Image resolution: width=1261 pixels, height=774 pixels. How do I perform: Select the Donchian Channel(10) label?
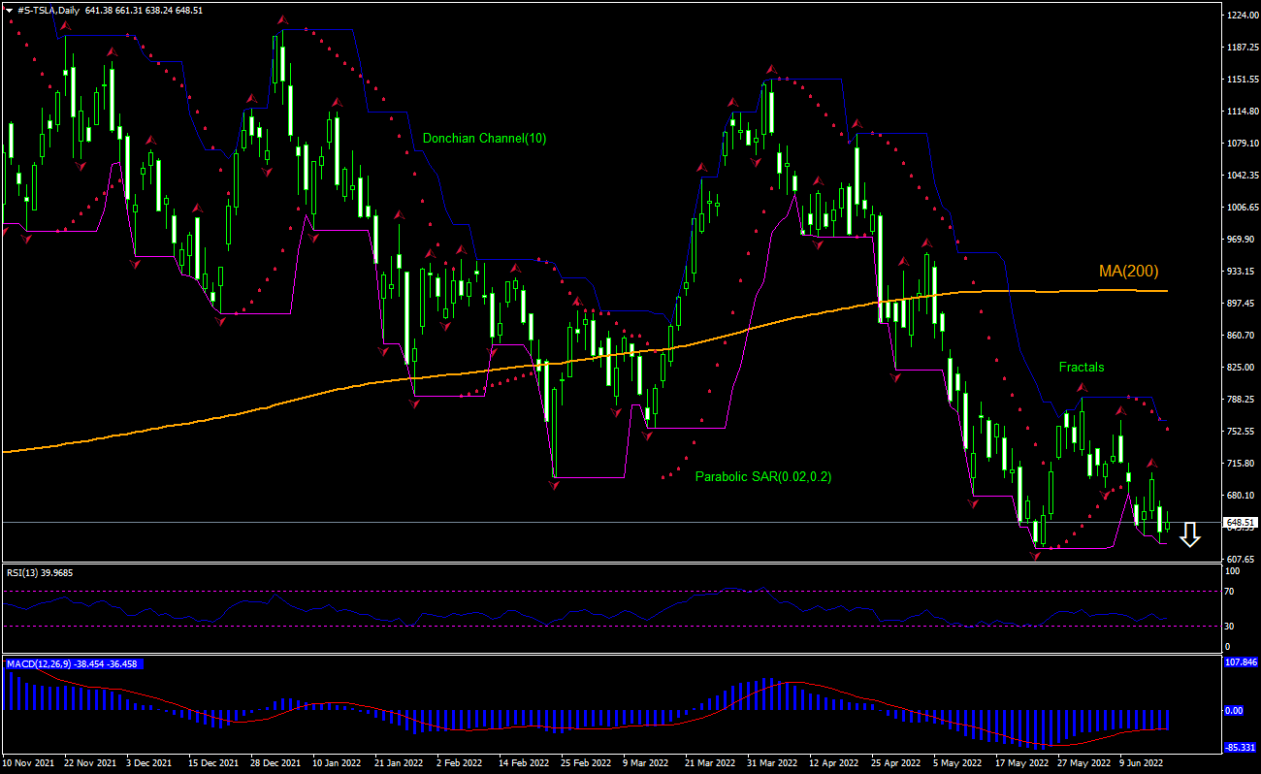(484, 139)
